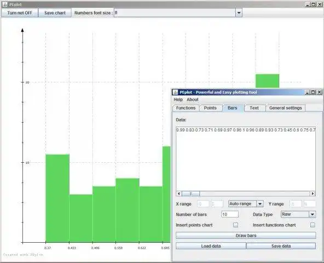Click the 0.433 x-axis label
Screen dimensions: 324x263
(x=72, y=248)
